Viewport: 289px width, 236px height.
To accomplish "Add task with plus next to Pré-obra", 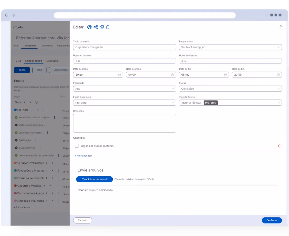I will pos(38,110).
